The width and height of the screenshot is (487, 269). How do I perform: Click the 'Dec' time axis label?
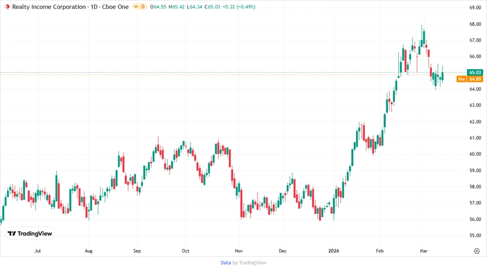click(x=282, y=251)
